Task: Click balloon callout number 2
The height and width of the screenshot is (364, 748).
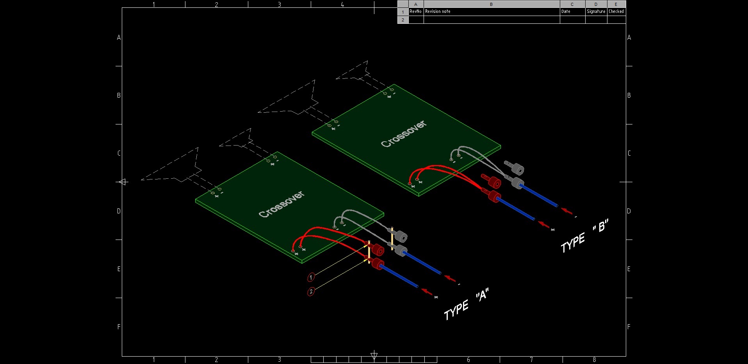Action: pyautogui.click(x=311, y=291)
